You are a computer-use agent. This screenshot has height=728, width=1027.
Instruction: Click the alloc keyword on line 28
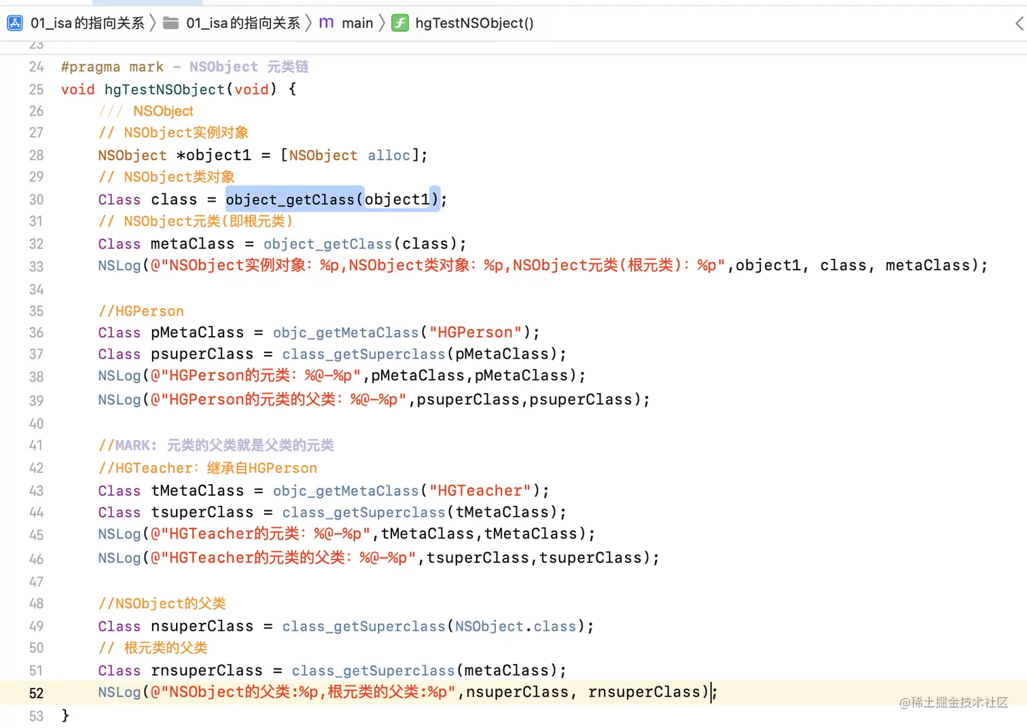click(389, 156)
